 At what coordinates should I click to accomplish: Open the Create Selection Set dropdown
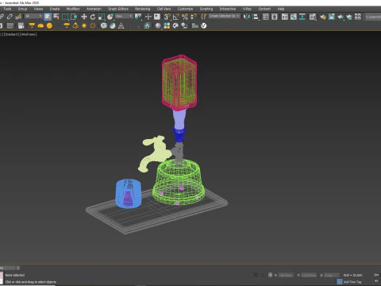click(x=225, y=16)
